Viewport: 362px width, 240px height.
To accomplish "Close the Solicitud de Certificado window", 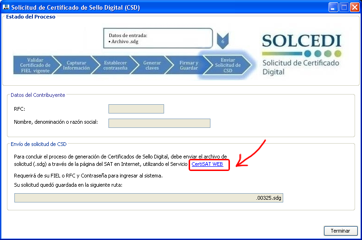I will tap(355, 7).
